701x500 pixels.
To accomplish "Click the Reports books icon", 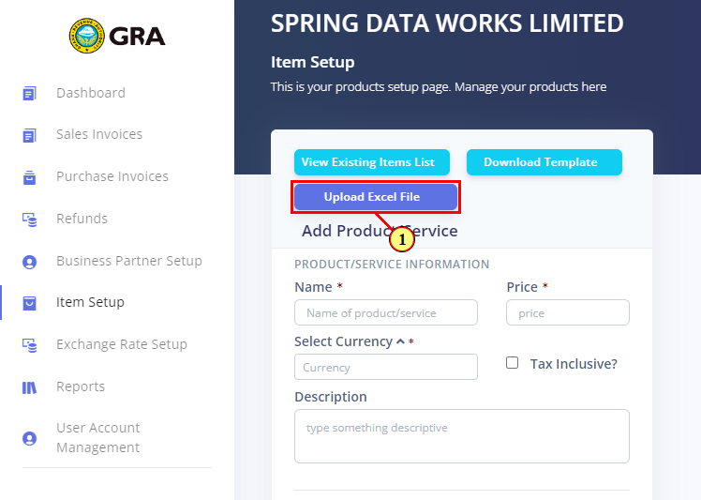I will [x=29, y=387].
